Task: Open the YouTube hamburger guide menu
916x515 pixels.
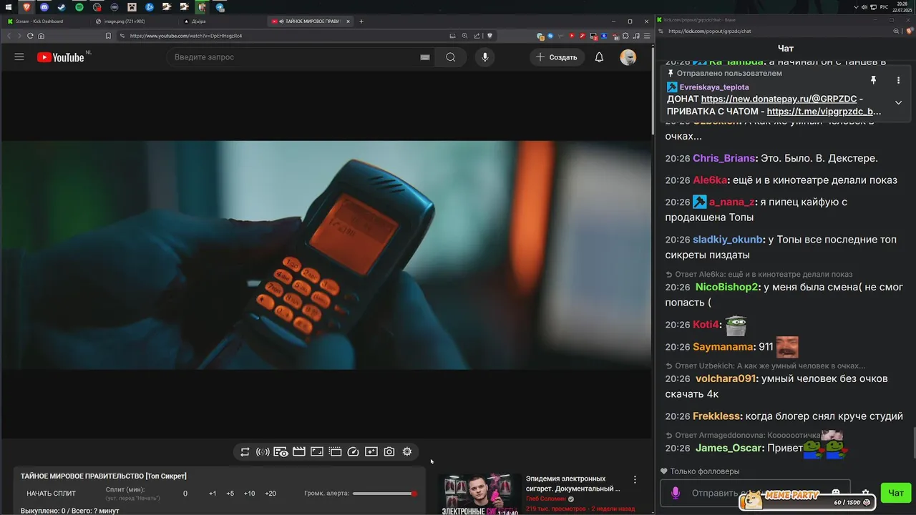Action: click(x=19, y=57)
